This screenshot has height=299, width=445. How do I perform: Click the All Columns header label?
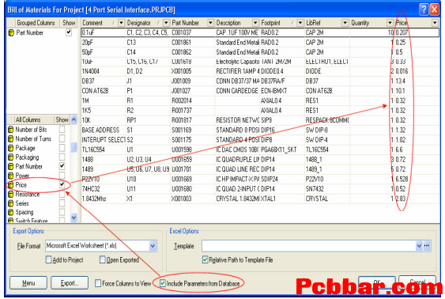tap(28, 119)
